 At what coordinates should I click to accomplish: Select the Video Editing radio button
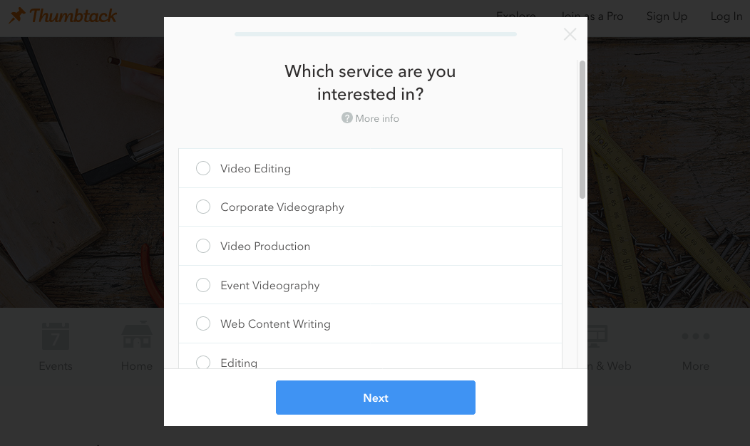203,168
